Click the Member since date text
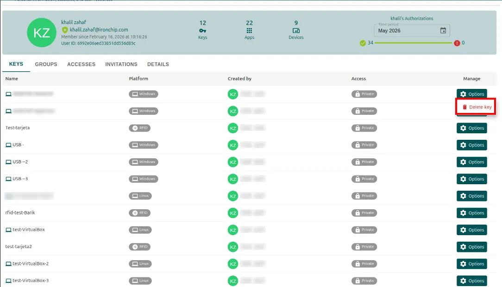The height and width of the screenshot is (287, 502). (x=104, y=37)
